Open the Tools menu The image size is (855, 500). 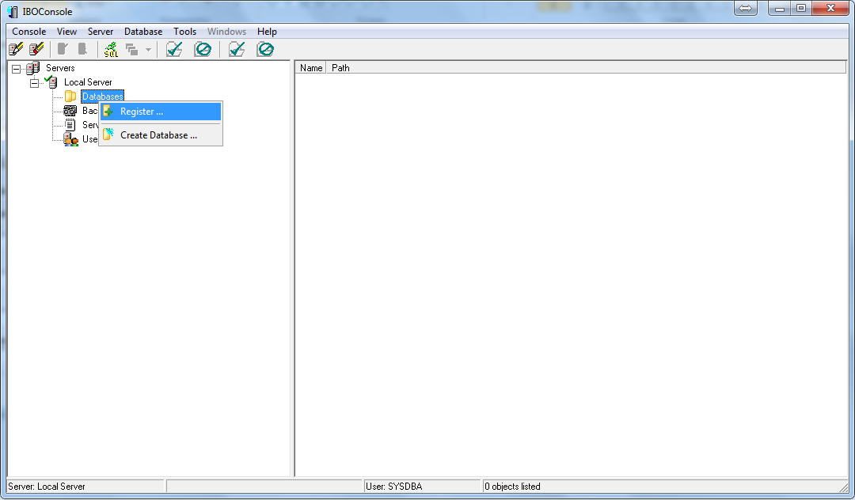184,32
